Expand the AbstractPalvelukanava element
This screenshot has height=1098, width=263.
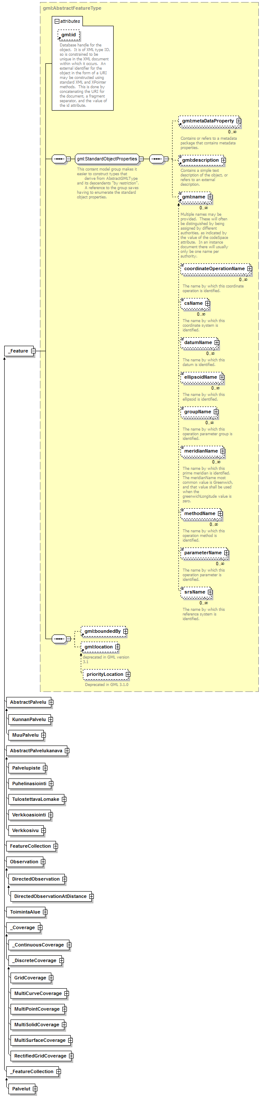click(x=67, y=751)
